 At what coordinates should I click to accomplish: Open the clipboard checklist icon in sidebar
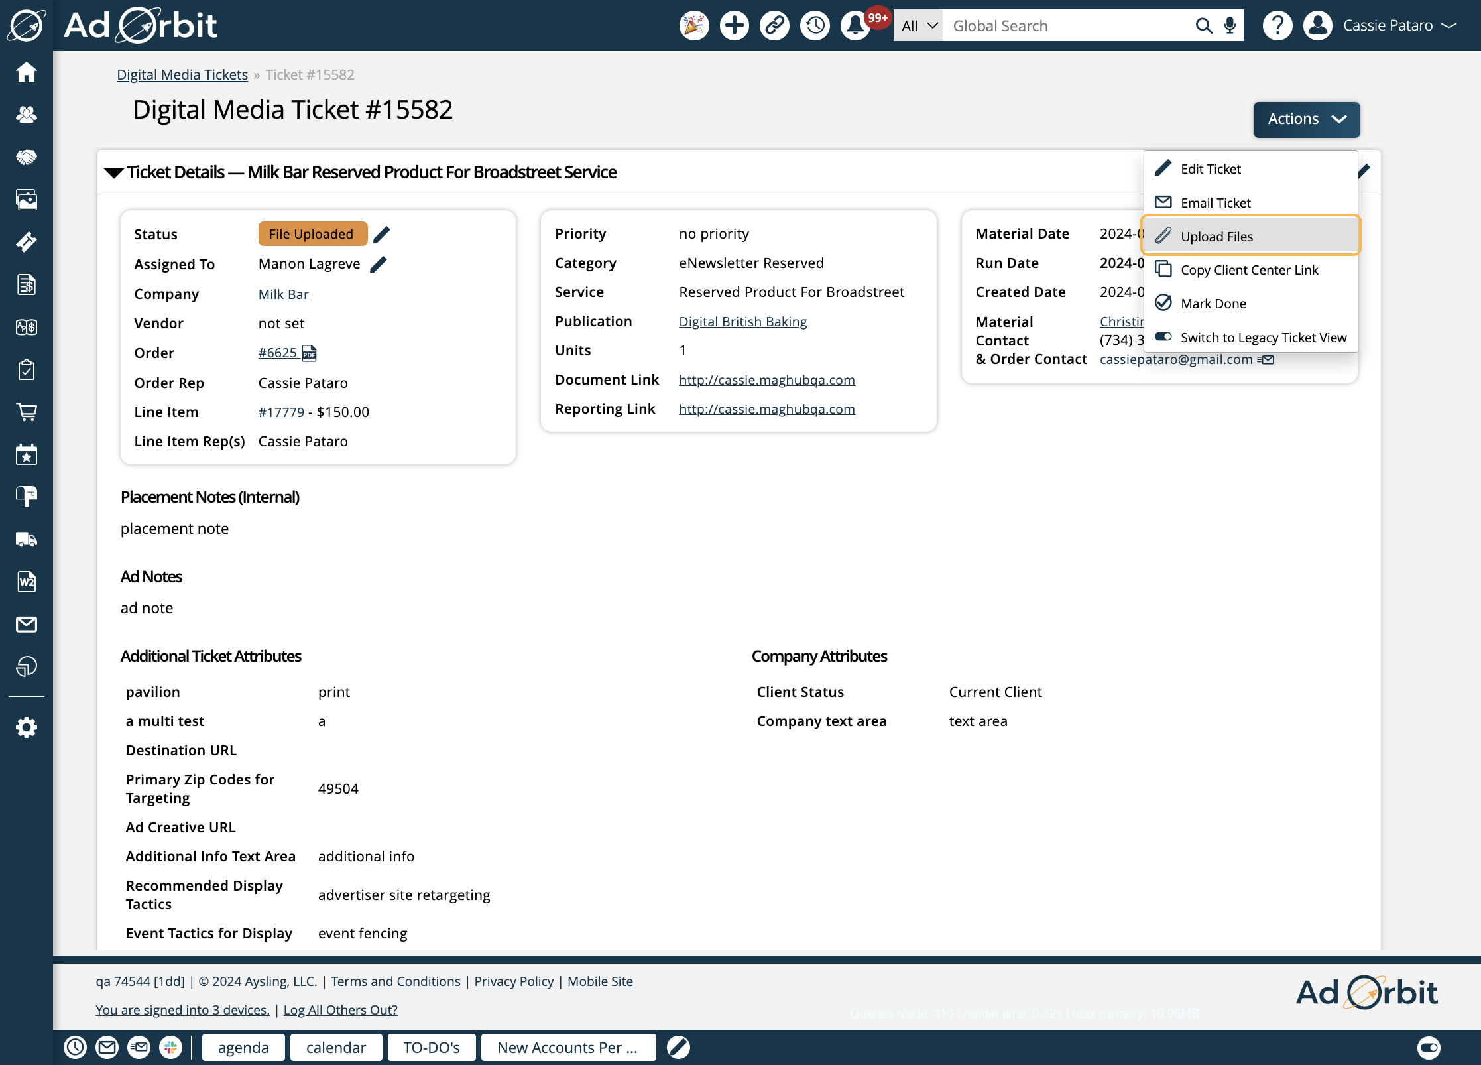tap(27, 369)
